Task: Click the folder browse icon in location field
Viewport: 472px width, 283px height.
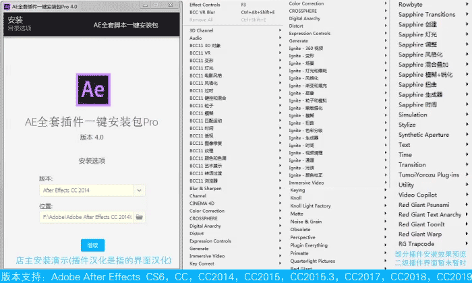Action: point(139,217)
